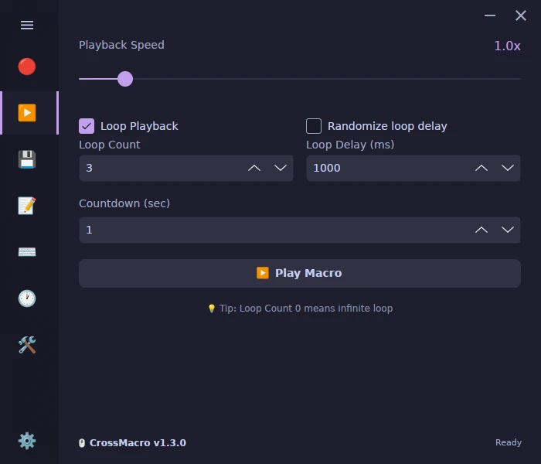The width and height of the screenshot is (541, 464).
Task: Increase Countdown seconds with up arrow
Action: (x=481, y=230)
